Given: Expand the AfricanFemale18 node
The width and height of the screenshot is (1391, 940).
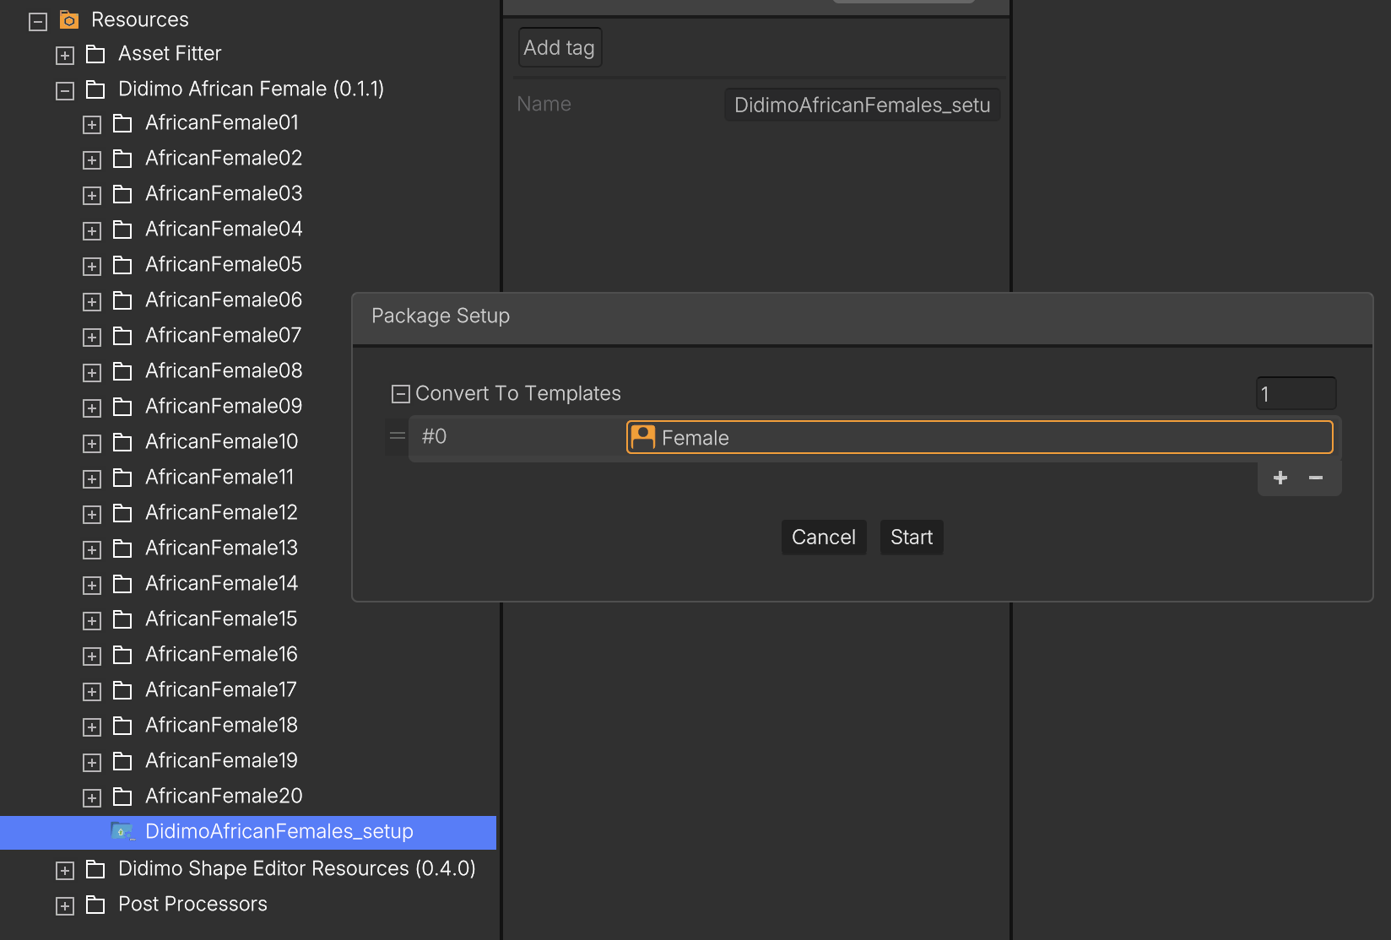Looking at the screenshot, I should [92, 727].
